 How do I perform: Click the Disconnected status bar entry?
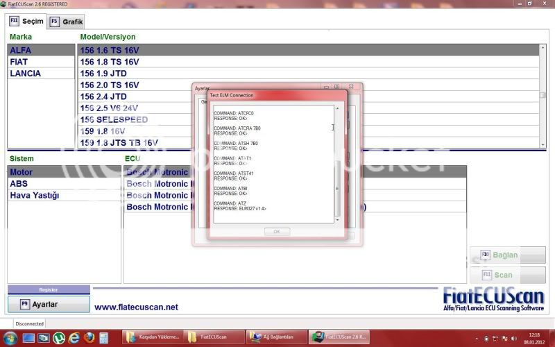coord(30,323)
